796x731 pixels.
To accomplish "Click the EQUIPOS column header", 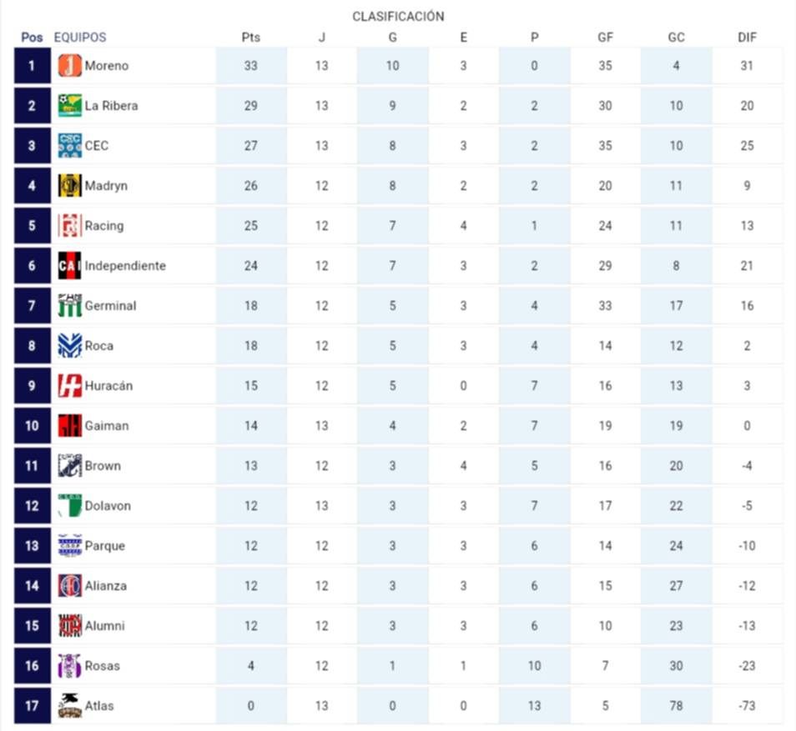I will [x=80, y=38].
